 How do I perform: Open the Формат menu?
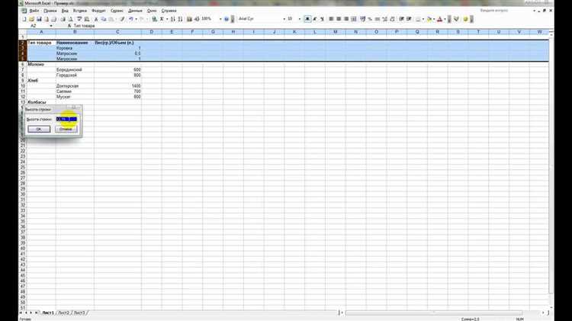(x=98, y=11)
